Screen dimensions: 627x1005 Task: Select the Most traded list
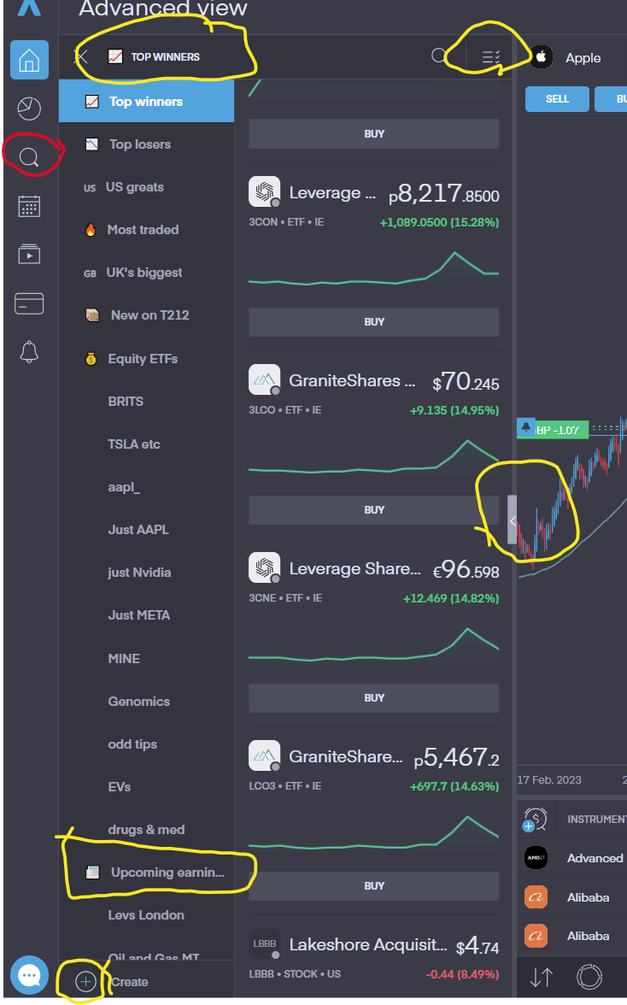point(143,230)
